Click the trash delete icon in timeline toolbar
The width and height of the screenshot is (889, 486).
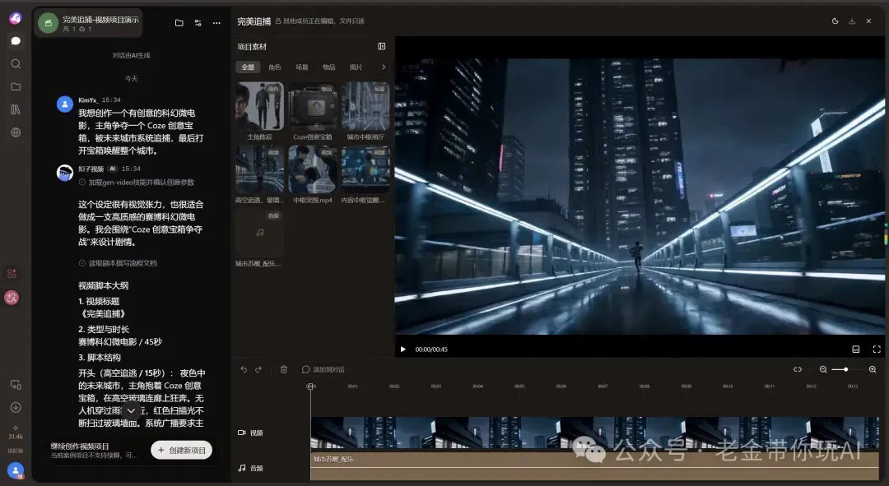(x=283, y=369)
